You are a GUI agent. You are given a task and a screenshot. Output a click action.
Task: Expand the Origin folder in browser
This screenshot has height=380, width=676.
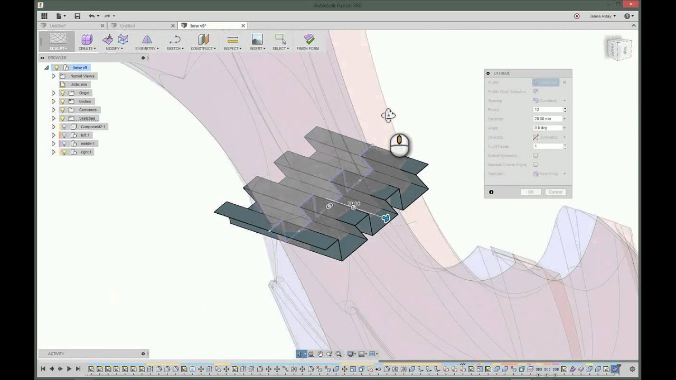click(53, 93)
